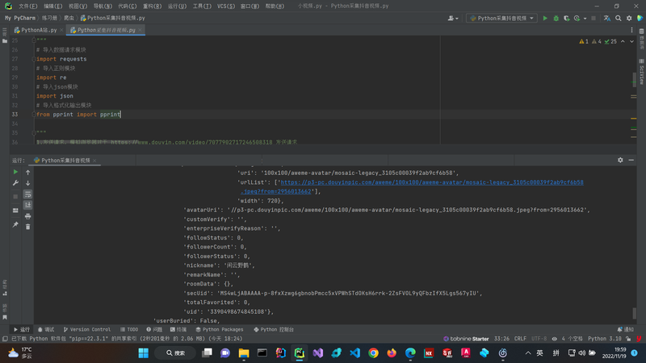Image resolution: width=646 pixels, height=363 pixels.
Task: Open editor tabs more-options menu
Action: (x=631, y=30)
